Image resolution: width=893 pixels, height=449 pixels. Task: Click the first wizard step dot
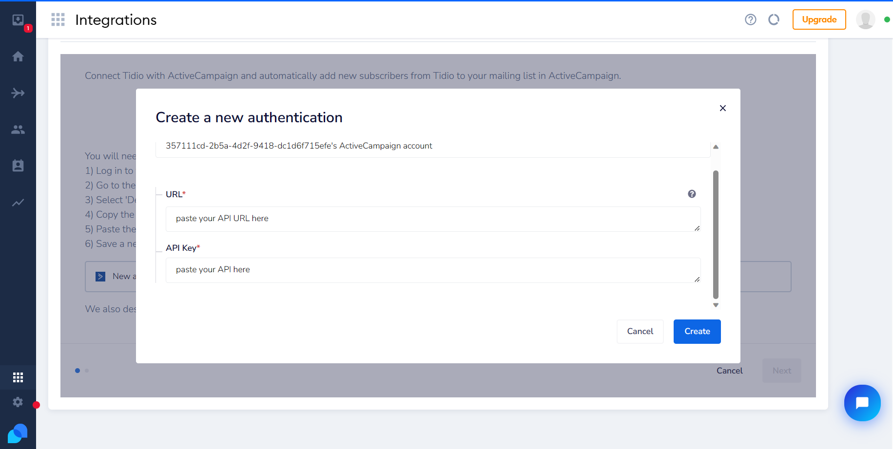[78, 371]
